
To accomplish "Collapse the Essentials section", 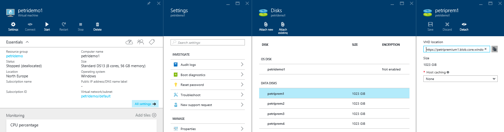I will (x=27, y=42).
